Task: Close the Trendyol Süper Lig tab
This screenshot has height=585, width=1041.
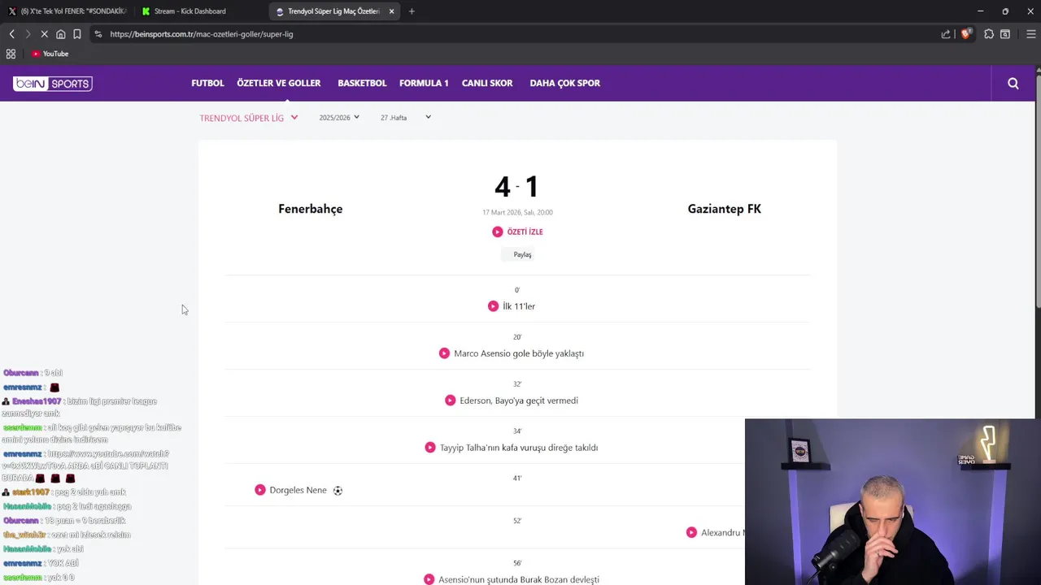Action: tap(392, 11)
